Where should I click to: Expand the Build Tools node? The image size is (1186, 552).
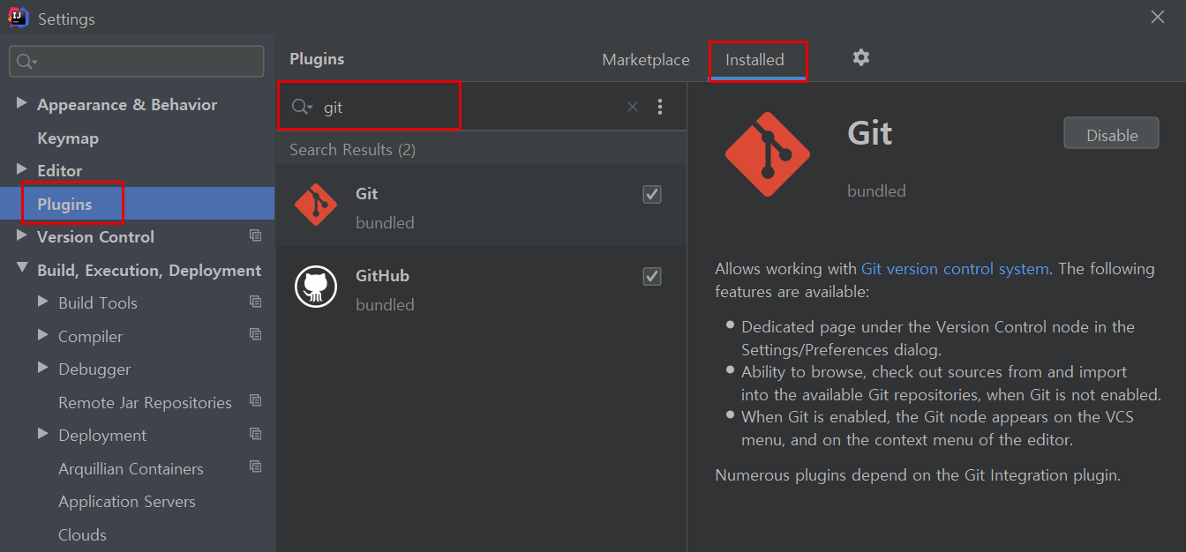(42, 302)
